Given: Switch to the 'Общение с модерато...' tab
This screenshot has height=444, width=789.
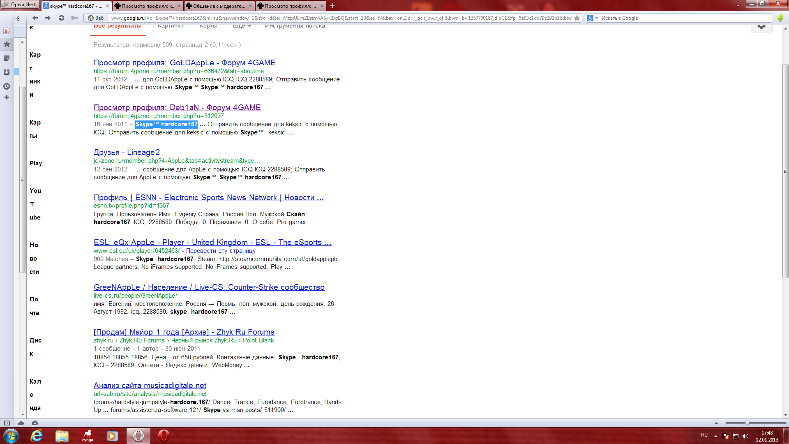Looking at the screenshot, I should (x=219, y=6).
